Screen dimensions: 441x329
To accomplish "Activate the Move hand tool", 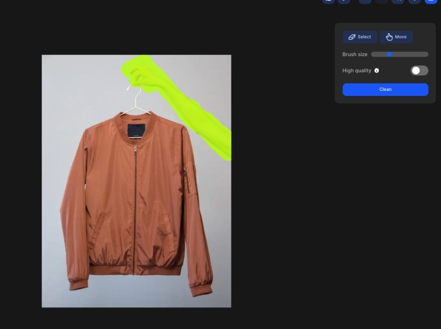I will pyautogui.click(x=396, y=37).
